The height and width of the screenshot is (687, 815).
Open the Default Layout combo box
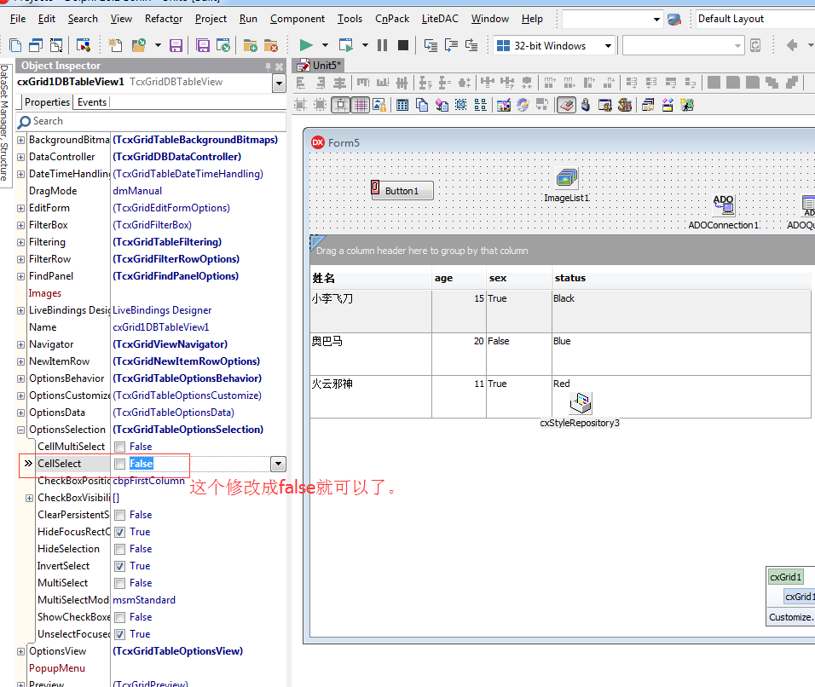(755, 20)
